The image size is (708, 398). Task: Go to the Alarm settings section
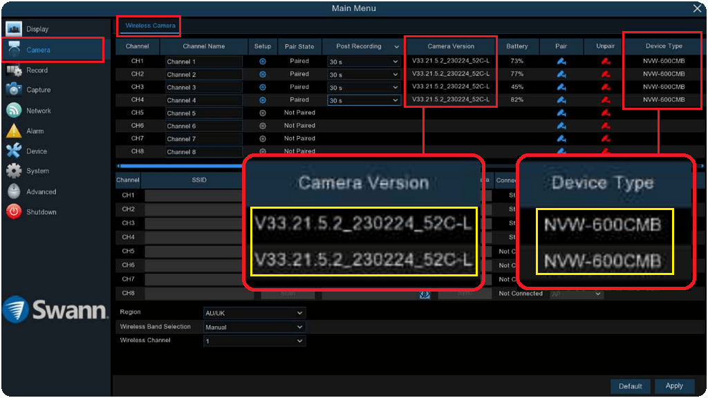coord(35,131)
